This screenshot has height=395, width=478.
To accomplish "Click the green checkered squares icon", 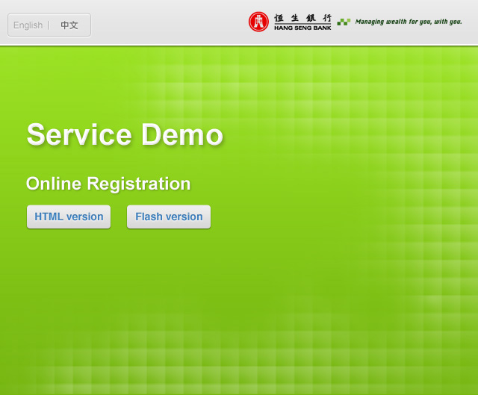I will (344, 22).
